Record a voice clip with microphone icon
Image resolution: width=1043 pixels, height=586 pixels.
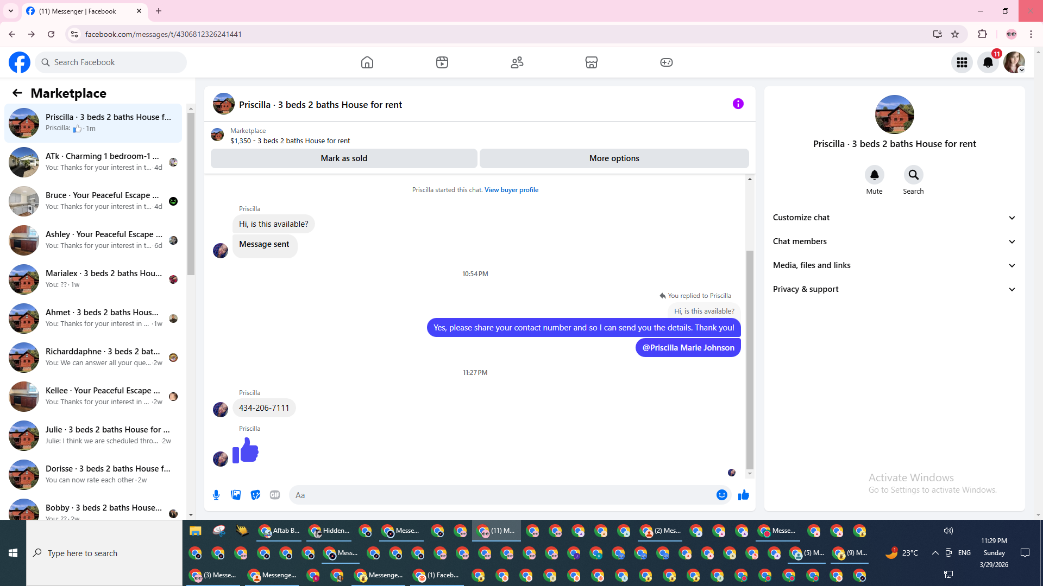tap(216, 495)
